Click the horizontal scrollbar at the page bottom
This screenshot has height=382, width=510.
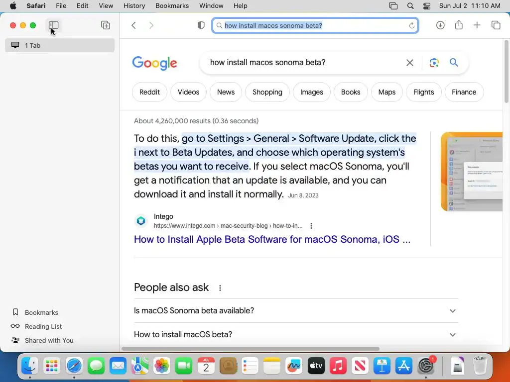[250, 349]
